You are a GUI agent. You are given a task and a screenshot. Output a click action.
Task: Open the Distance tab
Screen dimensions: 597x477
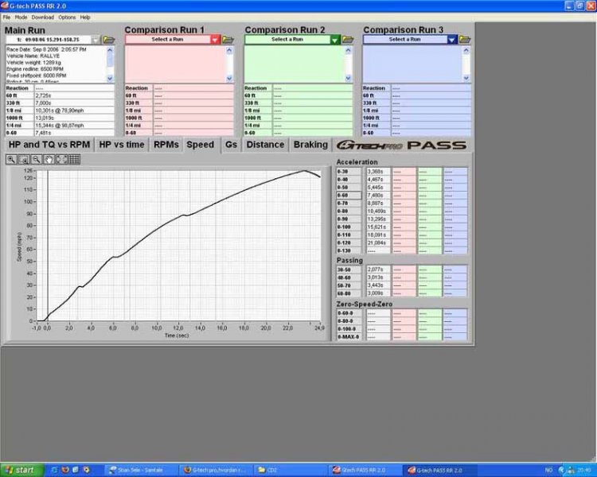[x=265, y=145]
